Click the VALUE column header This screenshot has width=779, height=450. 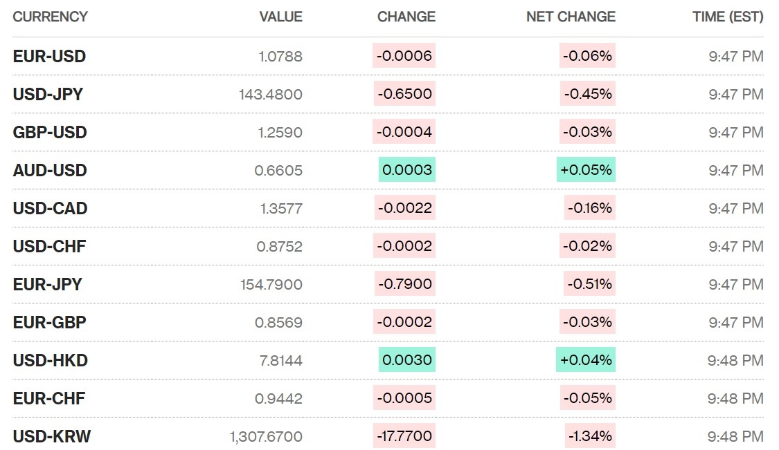coord(280,17)
